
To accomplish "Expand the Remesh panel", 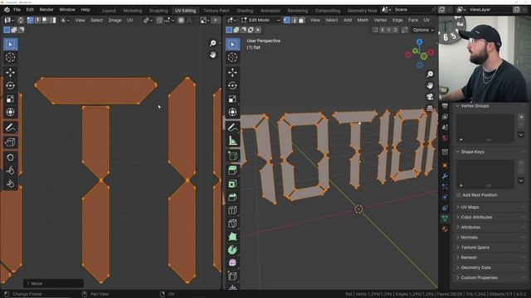I will point(490,257).
